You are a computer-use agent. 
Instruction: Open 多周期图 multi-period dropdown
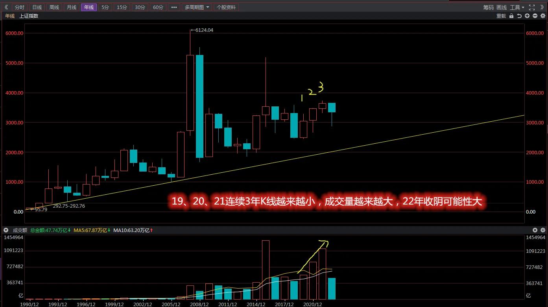(197, 7)
